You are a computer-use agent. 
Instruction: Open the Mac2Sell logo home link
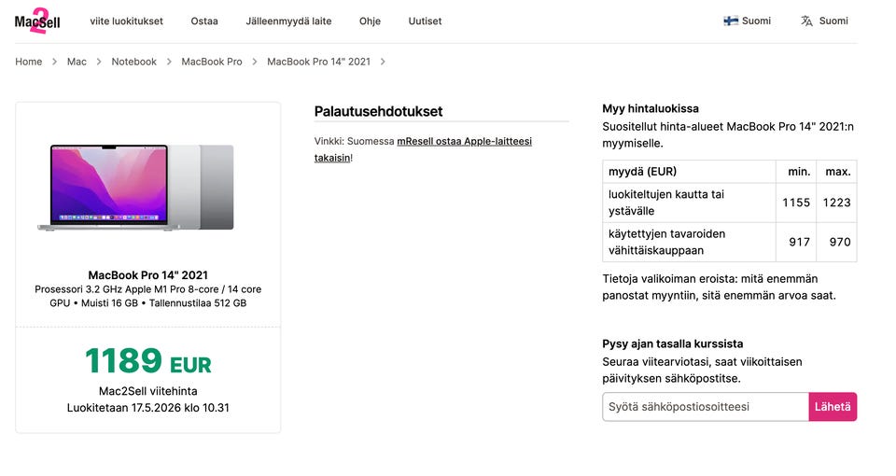tap(37, 21)
